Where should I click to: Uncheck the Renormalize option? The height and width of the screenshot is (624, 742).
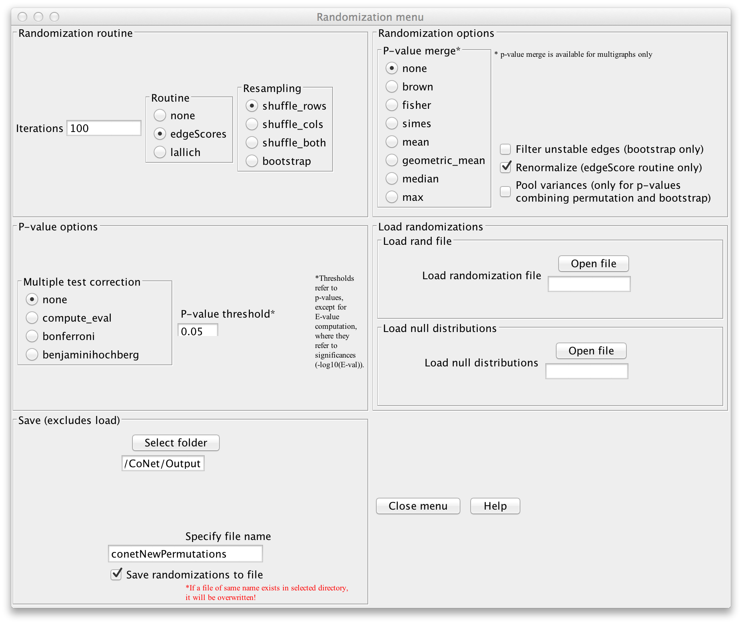coord(505,168)
